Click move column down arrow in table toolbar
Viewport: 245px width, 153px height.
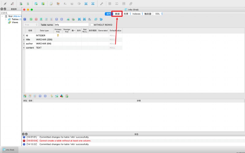62,19
